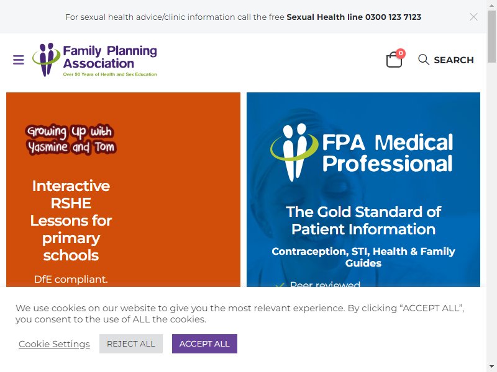Click Contraception, STI, Health & Family Guides

point(363,257)
